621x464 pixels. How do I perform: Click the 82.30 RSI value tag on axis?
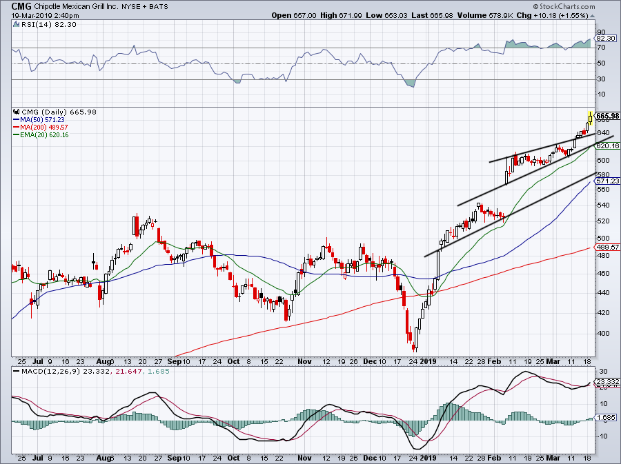pyautogui.click(x=606, y=39)
